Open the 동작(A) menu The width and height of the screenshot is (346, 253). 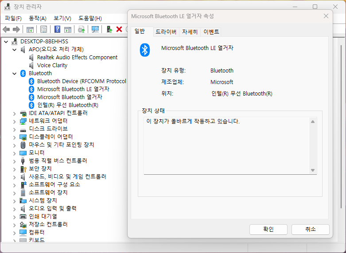pos(38,18)
